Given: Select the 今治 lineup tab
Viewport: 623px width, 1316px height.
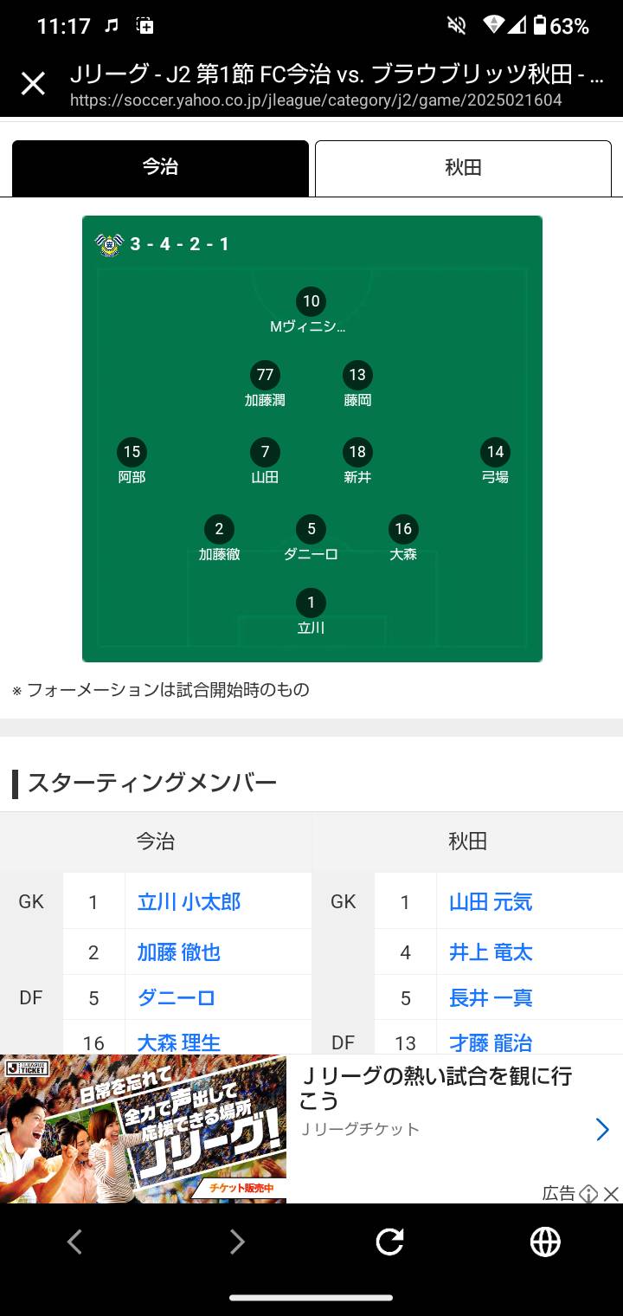Looking at the screenshot, I should 160,168.
